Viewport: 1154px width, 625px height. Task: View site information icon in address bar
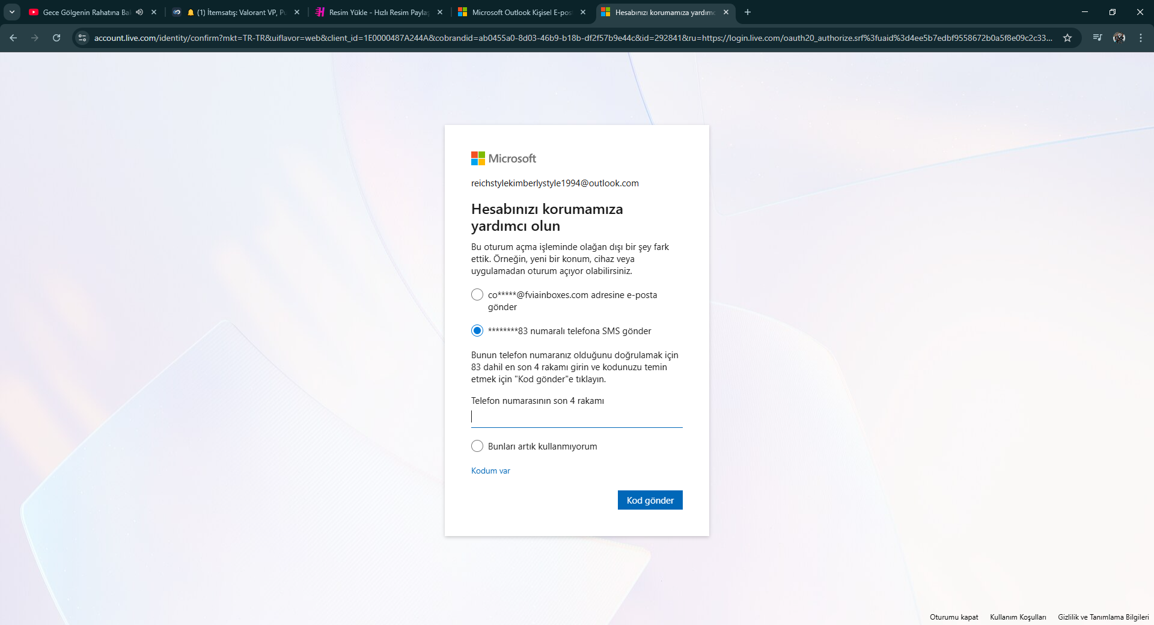pyautogui.click(x=82, y=38)
